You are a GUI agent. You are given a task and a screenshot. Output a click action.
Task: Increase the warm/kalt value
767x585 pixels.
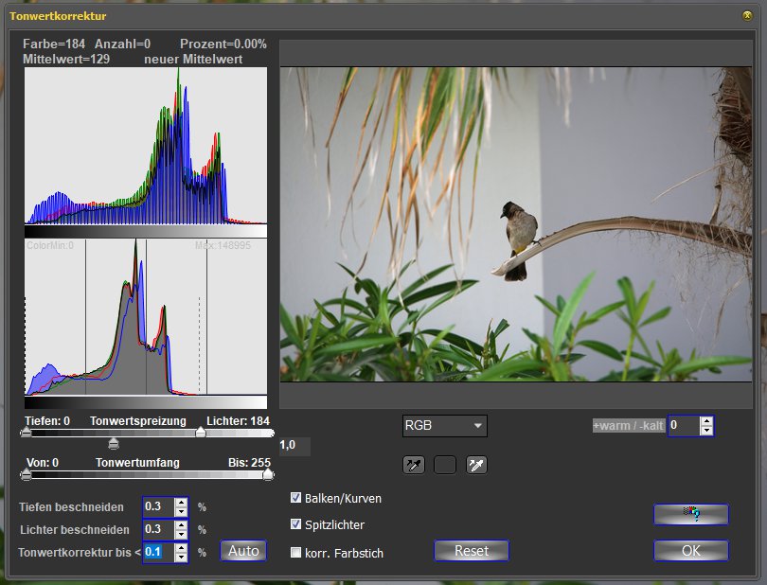click(x=706, y=421)
